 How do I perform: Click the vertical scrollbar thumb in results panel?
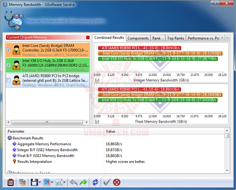227,135
